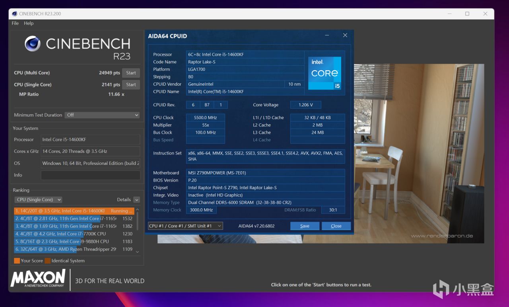This screenshot has width=509, height=307.
Task: Click the 10 nm process value
Action: 295,84
